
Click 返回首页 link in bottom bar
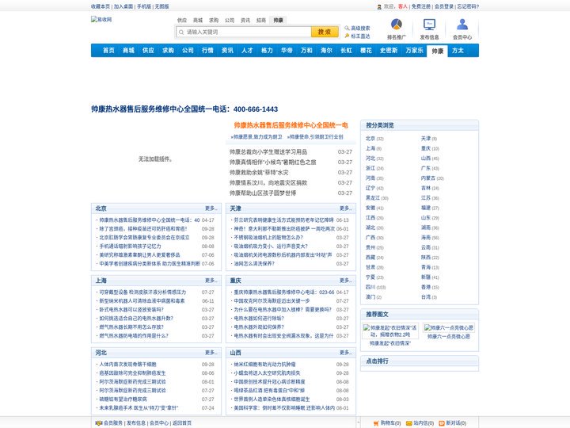182,423
